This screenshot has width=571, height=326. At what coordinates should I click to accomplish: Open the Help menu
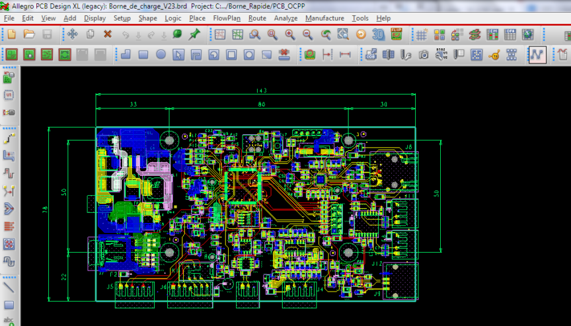pos(383,19)
